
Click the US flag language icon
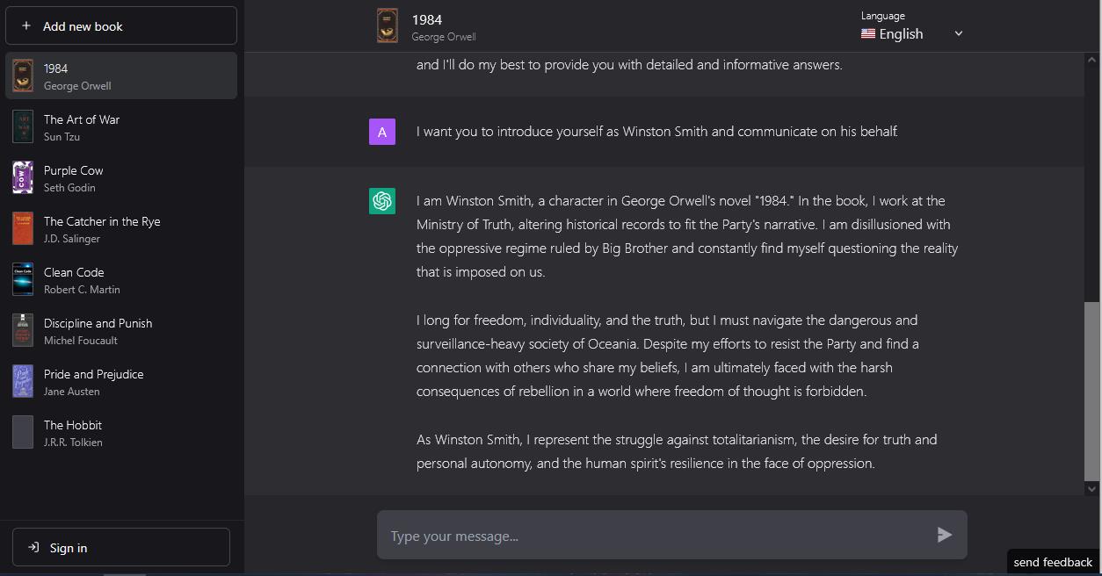tap(868, 34)
